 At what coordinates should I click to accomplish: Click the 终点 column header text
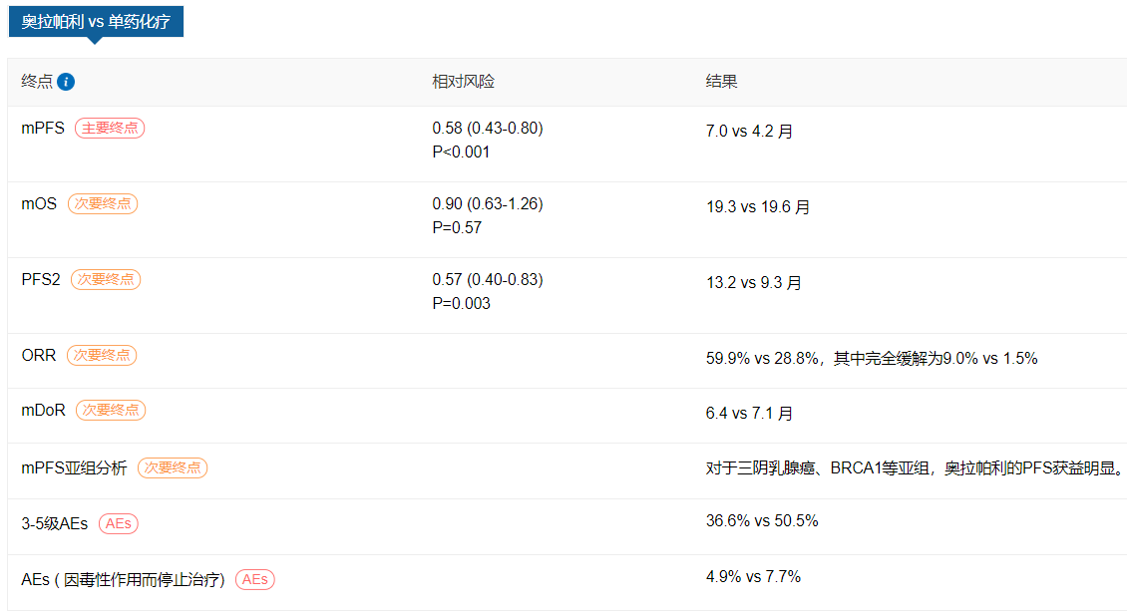(37, 82)
